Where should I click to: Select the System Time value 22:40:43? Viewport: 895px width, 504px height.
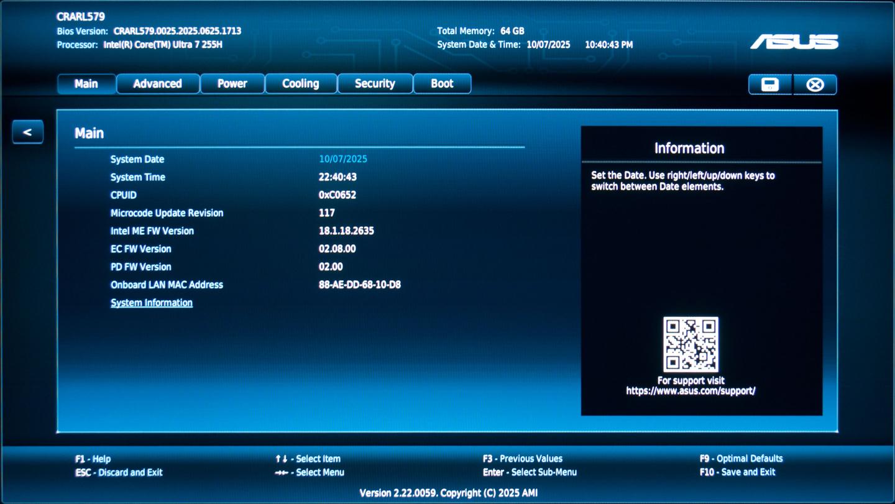coord(337,177)
